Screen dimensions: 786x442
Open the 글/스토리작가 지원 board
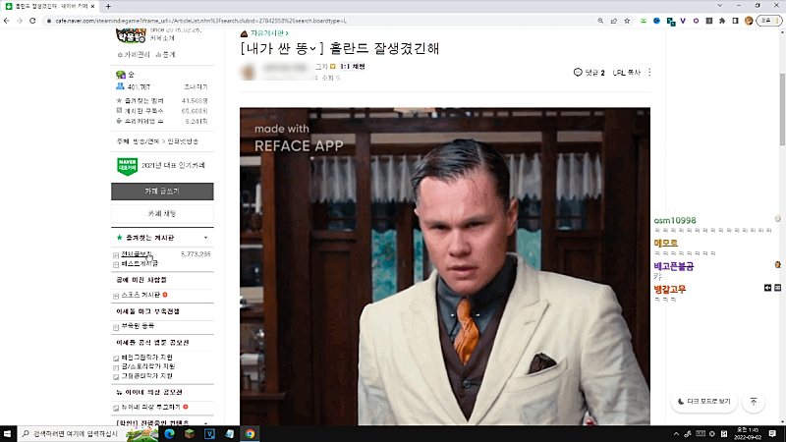[x=148, y=366]
